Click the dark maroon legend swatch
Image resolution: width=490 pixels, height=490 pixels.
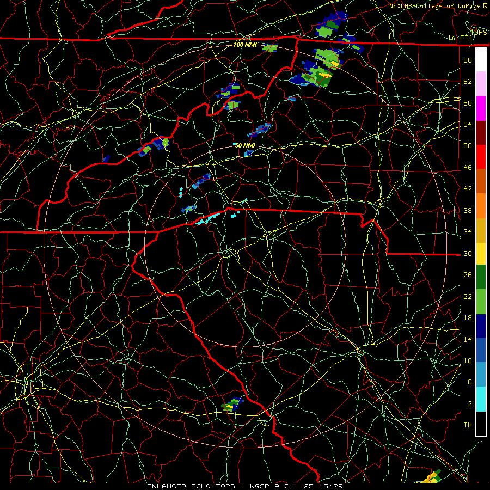[481, 133]
